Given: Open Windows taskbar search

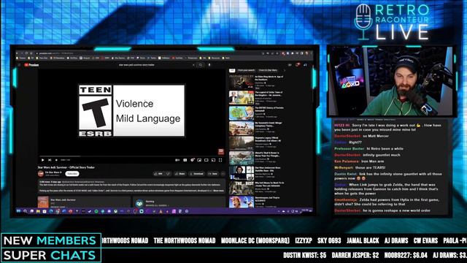Looking at the screenshot, I should click(25, 211).
